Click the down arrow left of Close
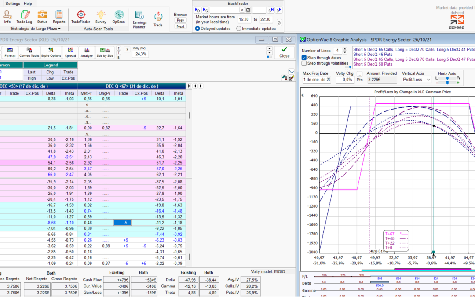Viewport: 475px width, 297px height. [269, 53]
